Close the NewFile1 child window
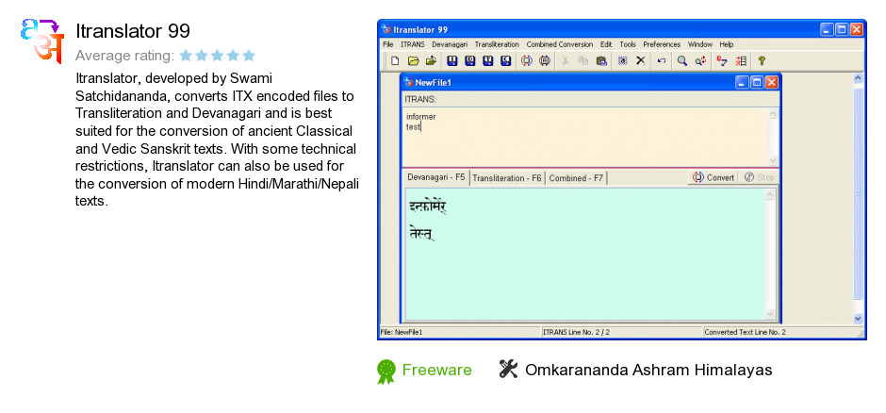Viewport: 886px width, 413px height. point(771,82)
